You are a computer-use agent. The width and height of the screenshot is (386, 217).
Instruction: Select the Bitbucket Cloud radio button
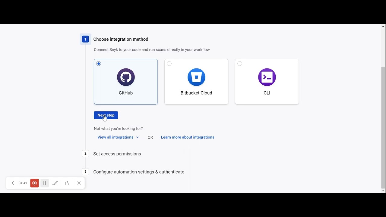tap(169, 64)
